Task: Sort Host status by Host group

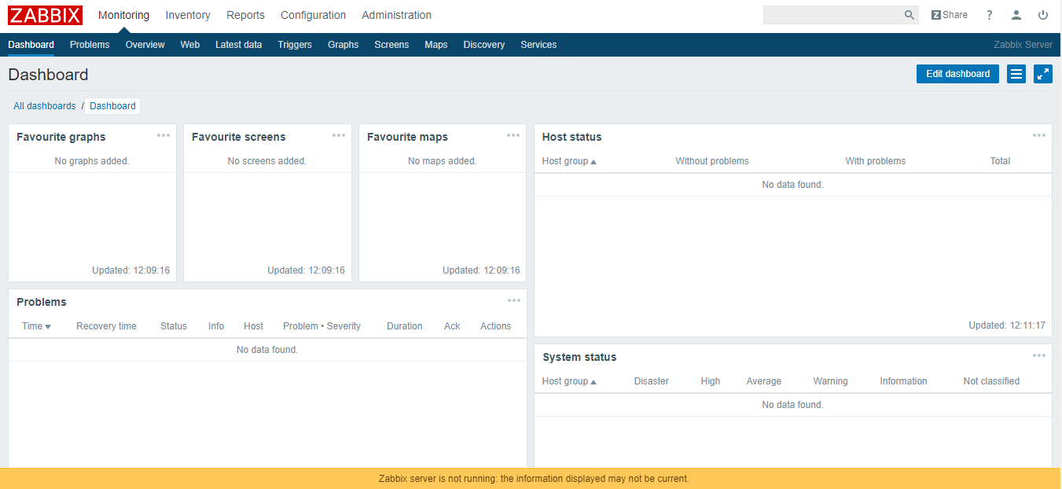Action: (x=569, y=161)
